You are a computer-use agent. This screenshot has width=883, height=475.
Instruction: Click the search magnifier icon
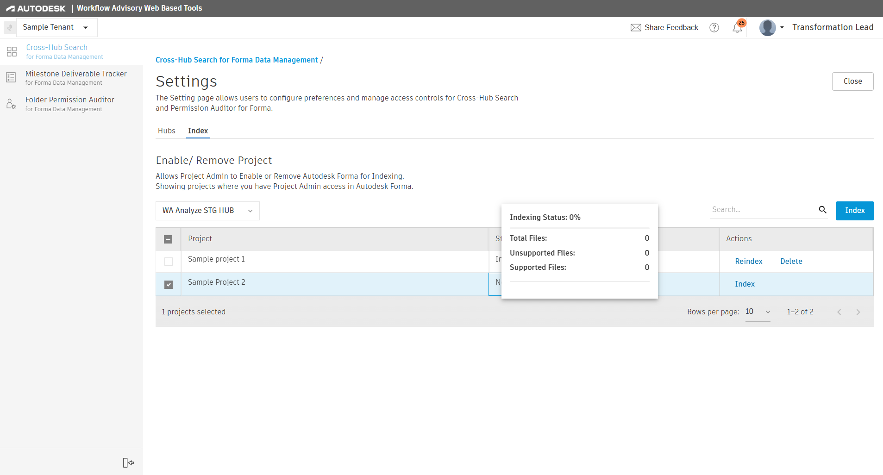822,210
